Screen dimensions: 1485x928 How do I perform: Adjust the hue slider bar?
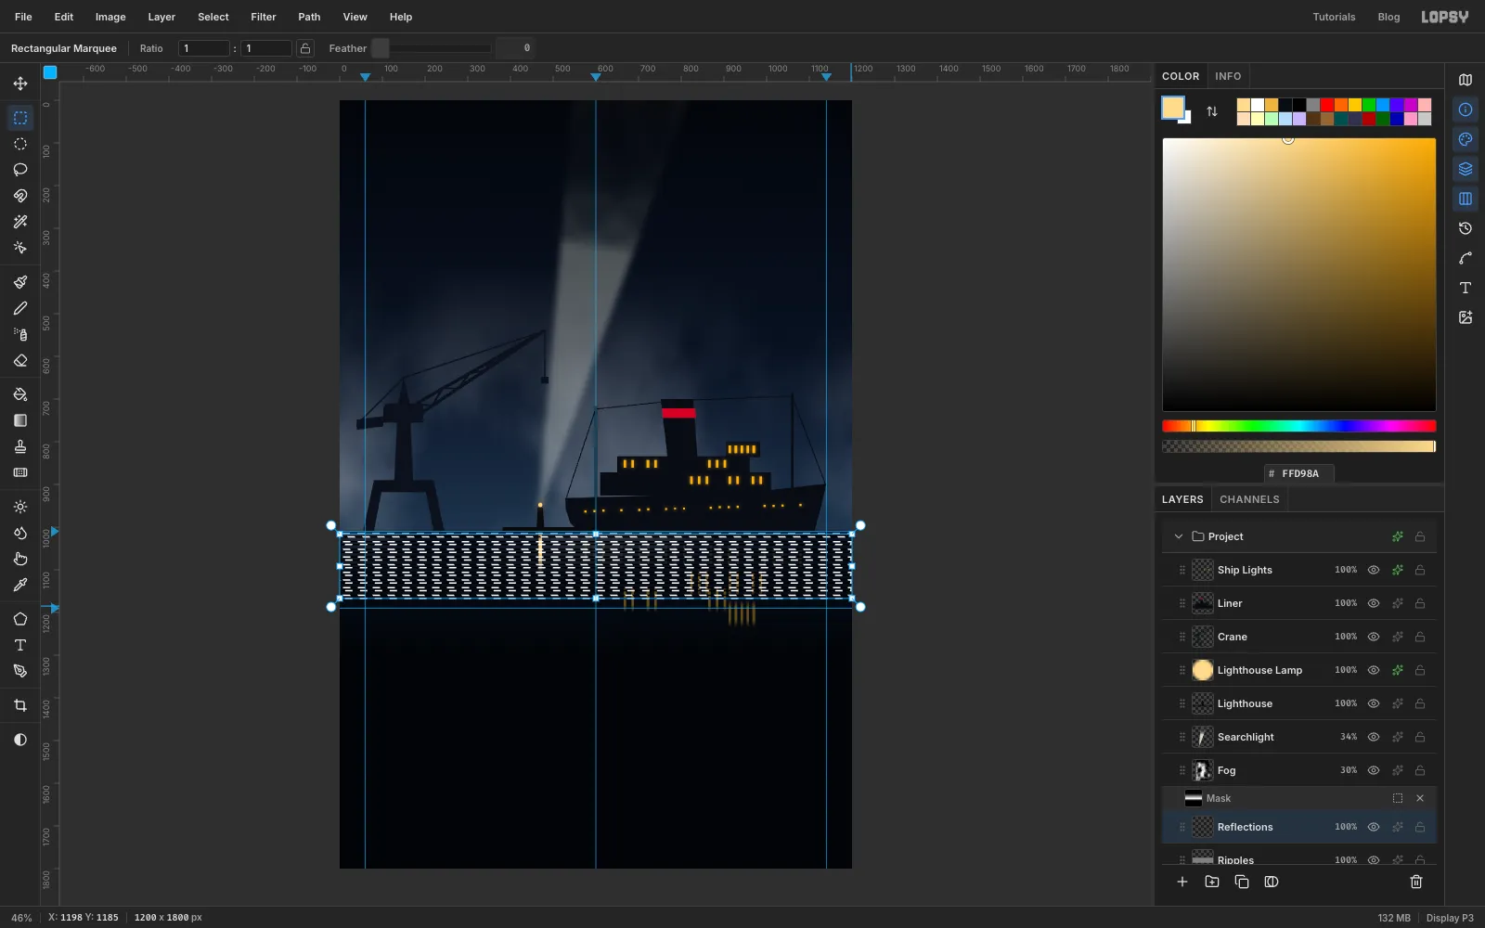pos(1299,426)
